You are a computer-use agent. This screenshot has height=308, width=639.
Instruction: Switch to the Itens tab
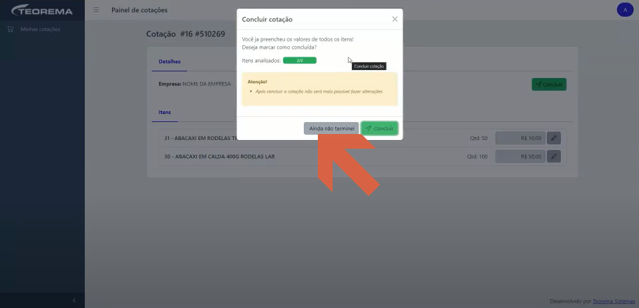165,112
